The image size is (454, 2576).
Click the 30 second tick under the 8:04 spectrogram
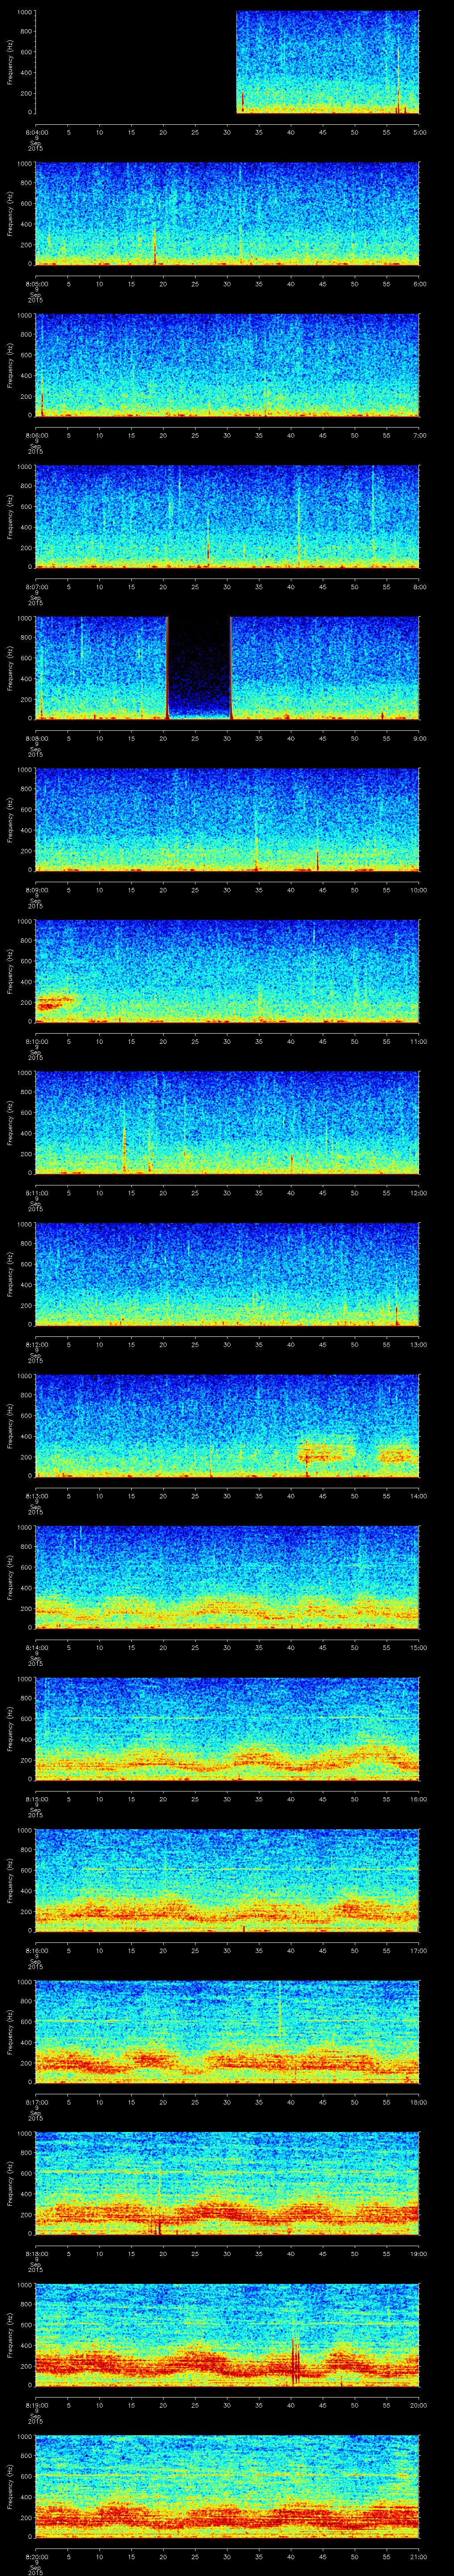tap(227, 132)
